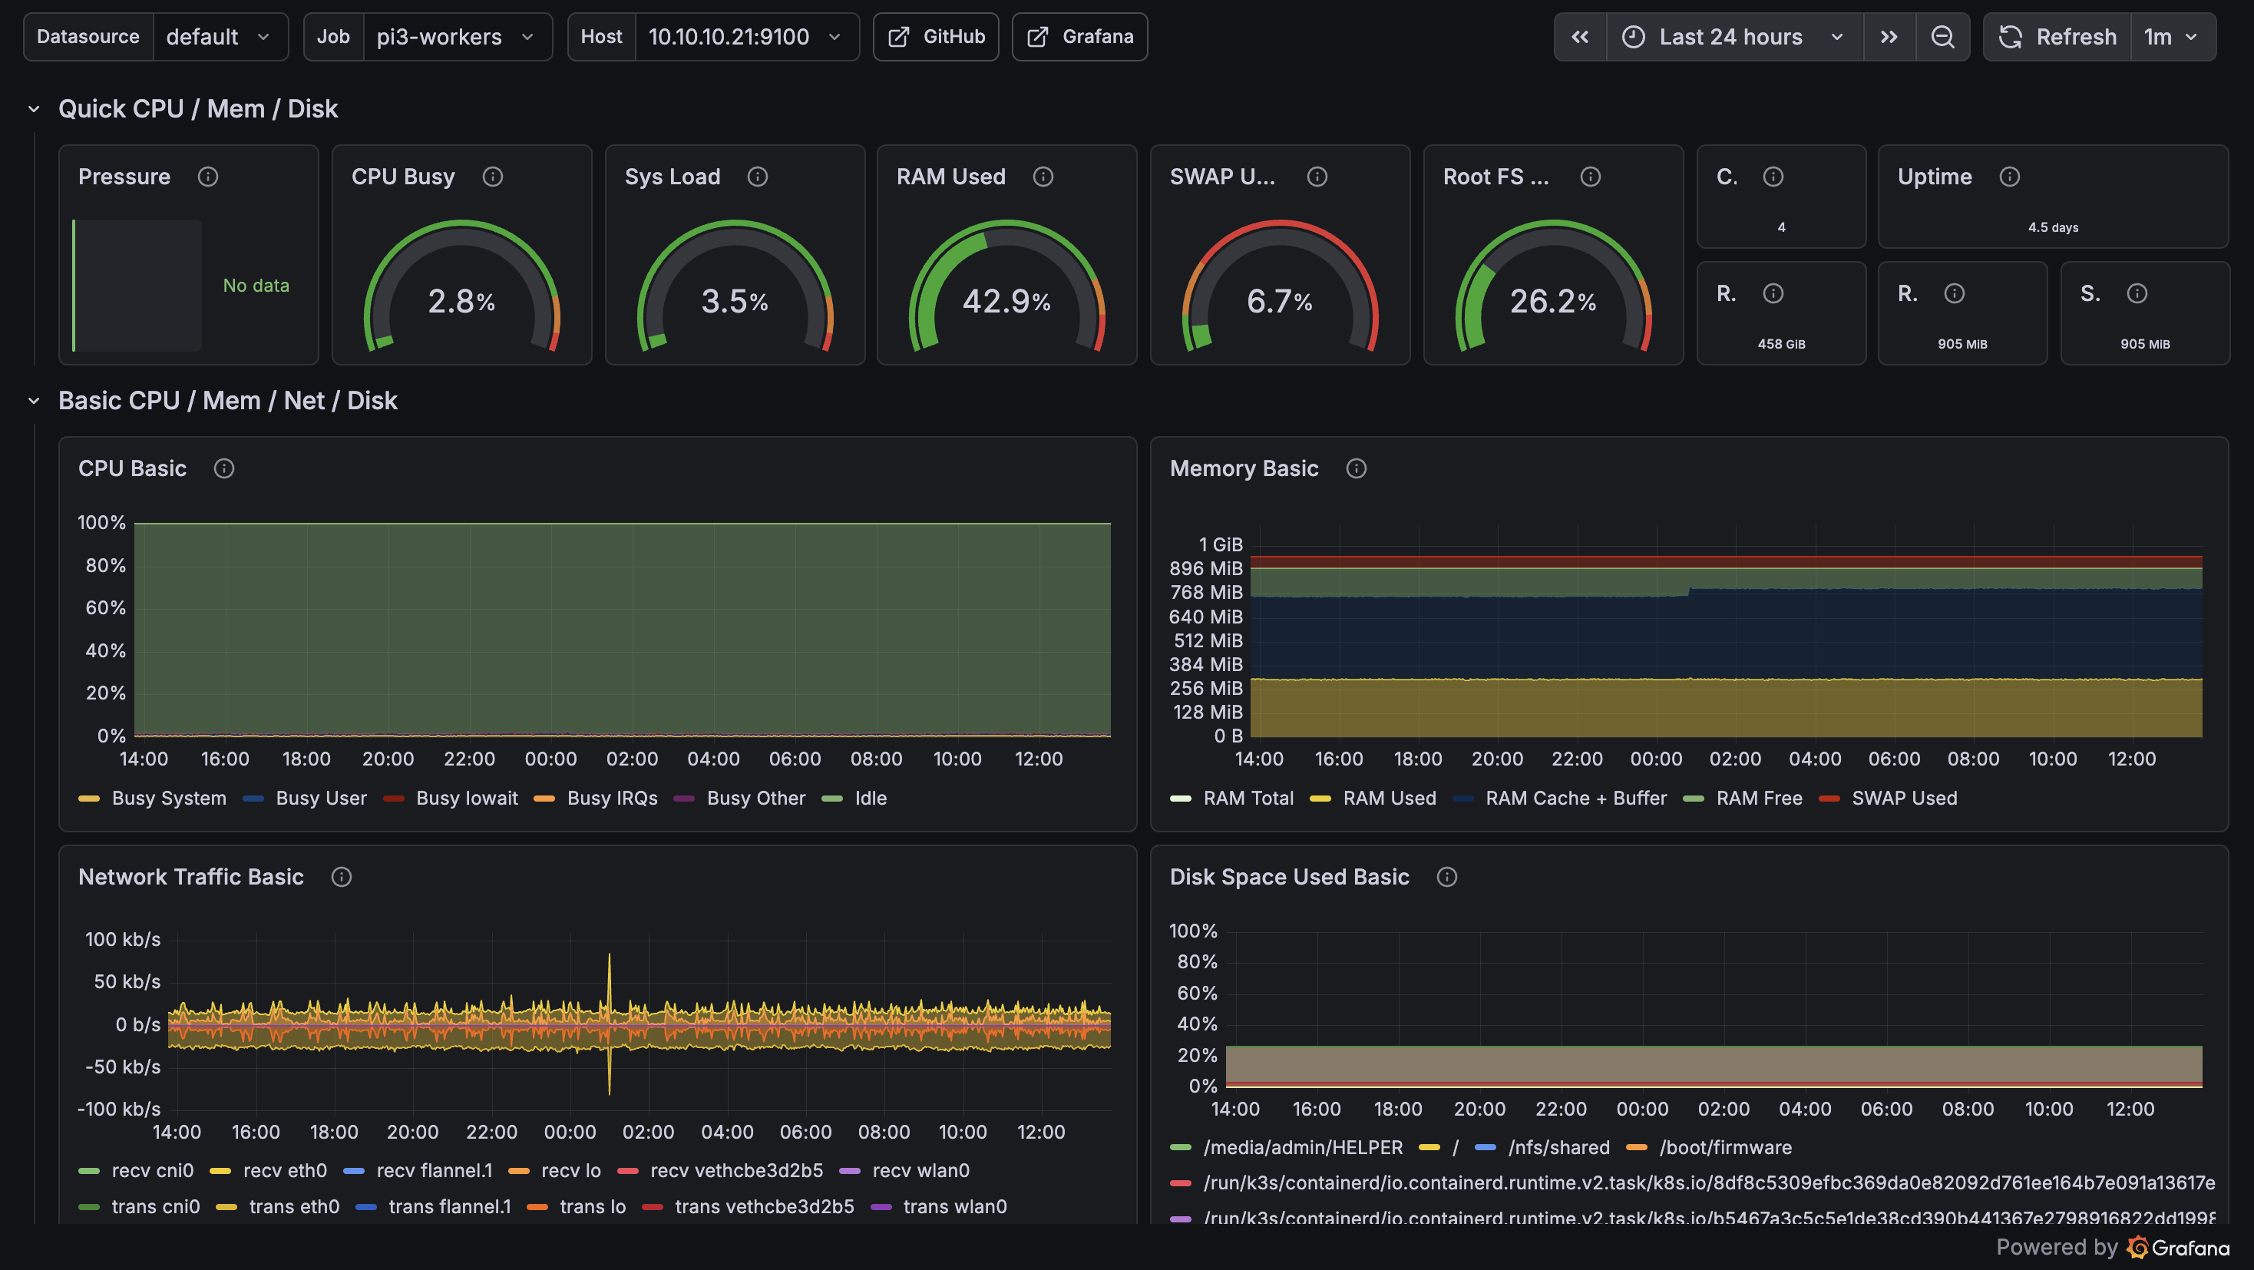The width and height of the screenshot is (2254, 1270).
Task: Open the Host 10.10.10.21:9100 dropdown
Action: (x=746, y=37)
